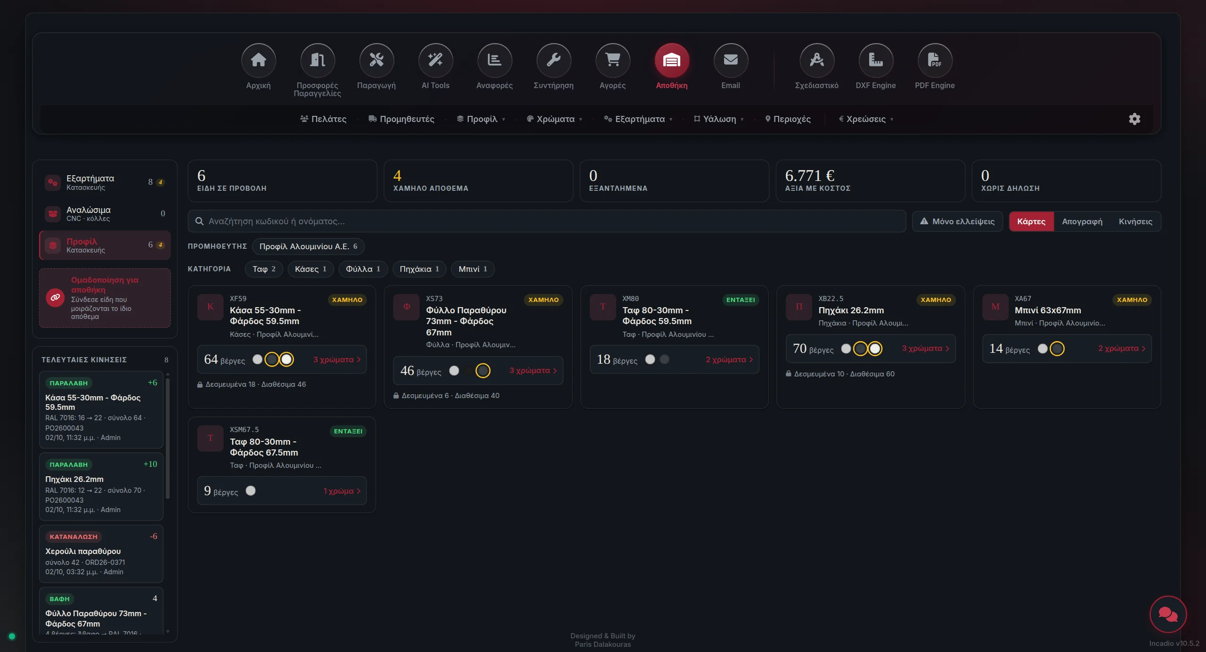Open 2 χρώματα link on XM80 card
The width and height of the screenshot is (1206, 652).
[729, 359]
